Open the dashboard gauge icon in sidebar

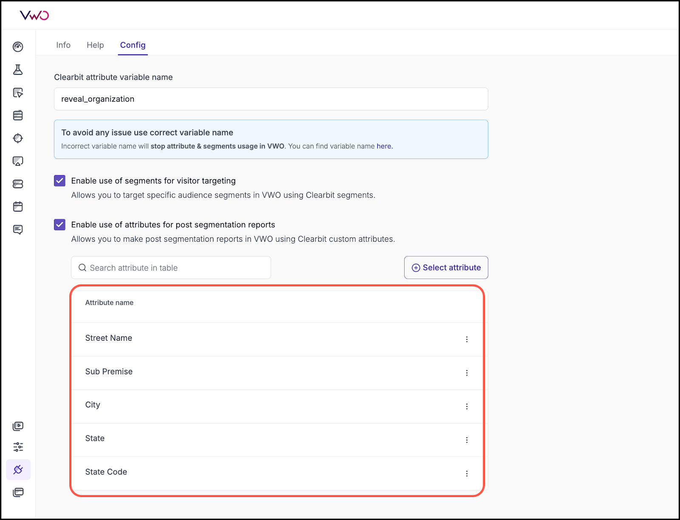point(18,47)
